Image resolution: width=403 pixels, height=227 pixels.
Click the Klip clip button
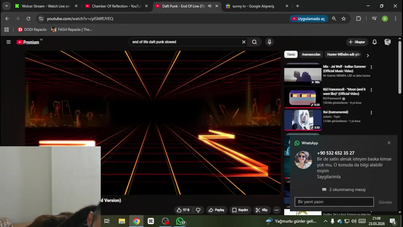coord(262,210)
